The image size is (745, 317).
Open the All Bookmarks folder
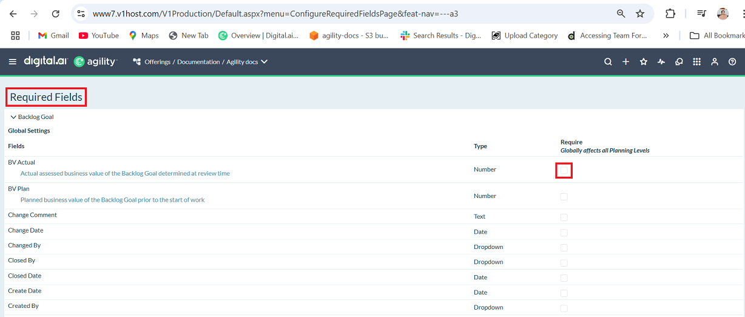pos(717,35)
